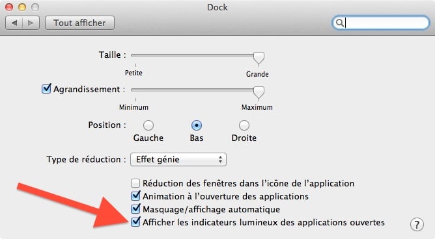Click the red close window button
The width and height of the screenshot is (435, 239).
9,7
